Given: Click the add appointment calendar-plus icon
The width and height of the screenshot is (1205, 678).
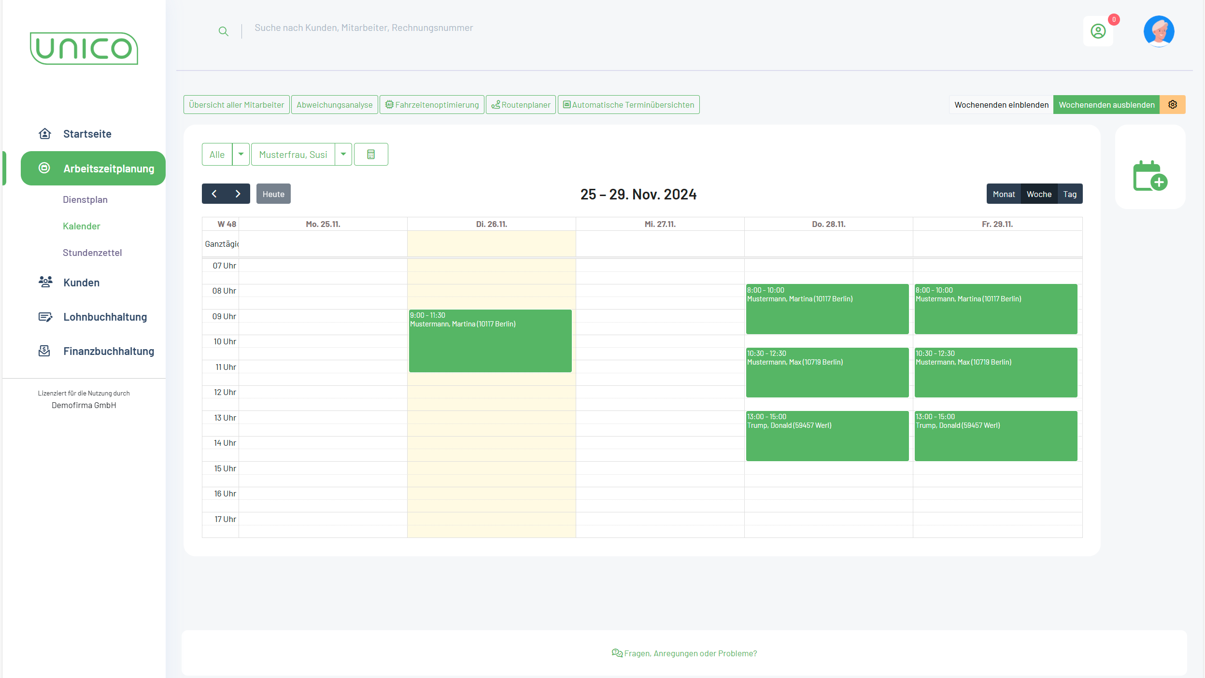Looking at the screenshot, I should pyautogui.click(x=1150, y=176).
